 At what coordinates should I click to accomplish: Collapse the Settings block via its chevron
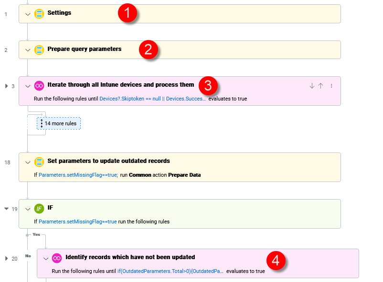click(28, 13)
